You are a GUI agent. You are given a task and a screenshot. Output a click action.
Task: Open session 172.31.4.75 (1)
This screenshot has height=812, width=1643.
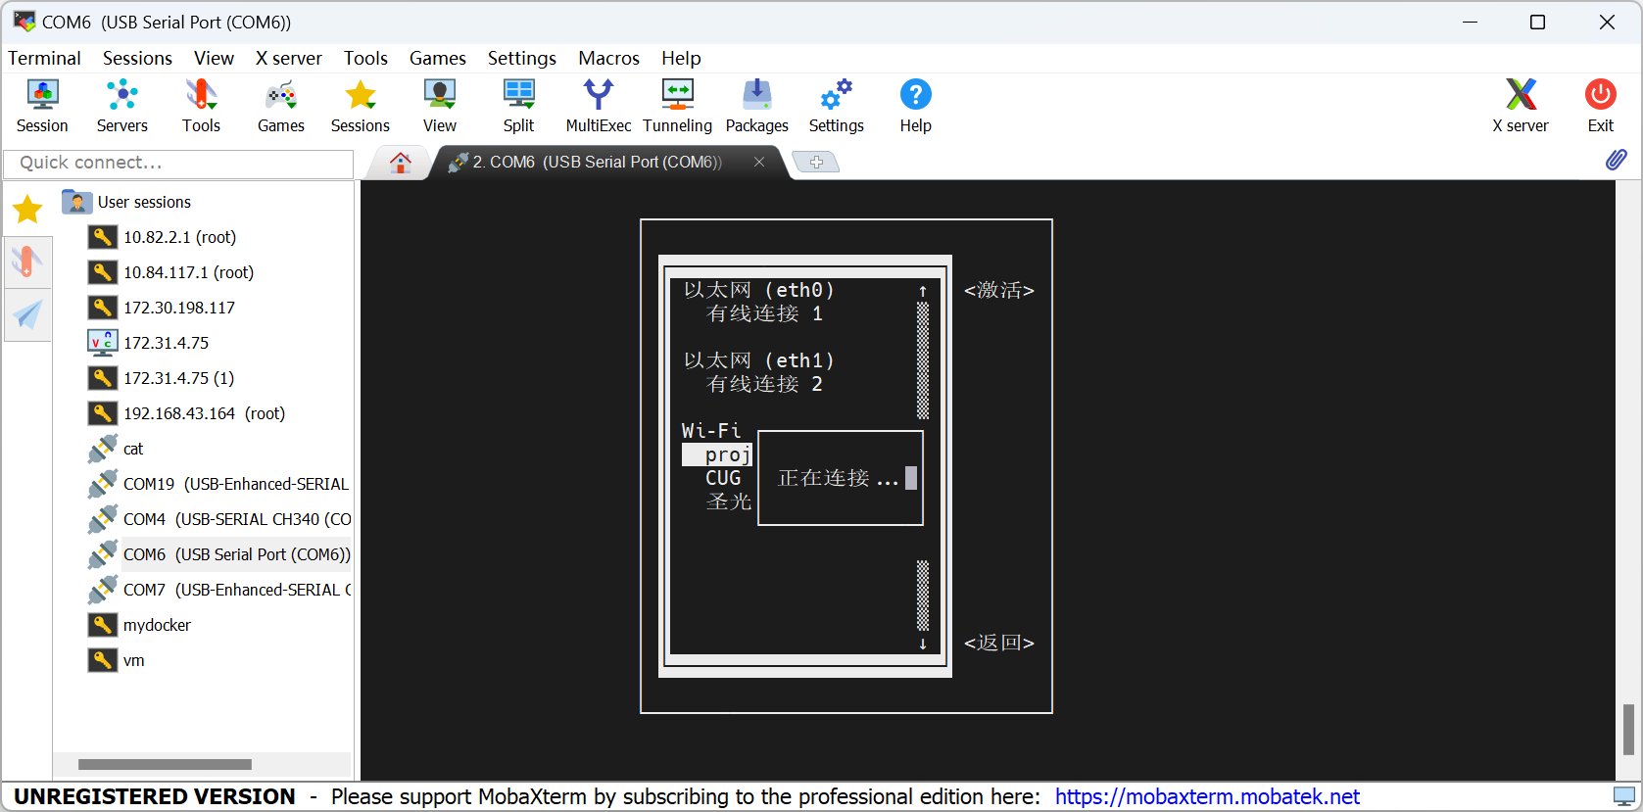162,378
